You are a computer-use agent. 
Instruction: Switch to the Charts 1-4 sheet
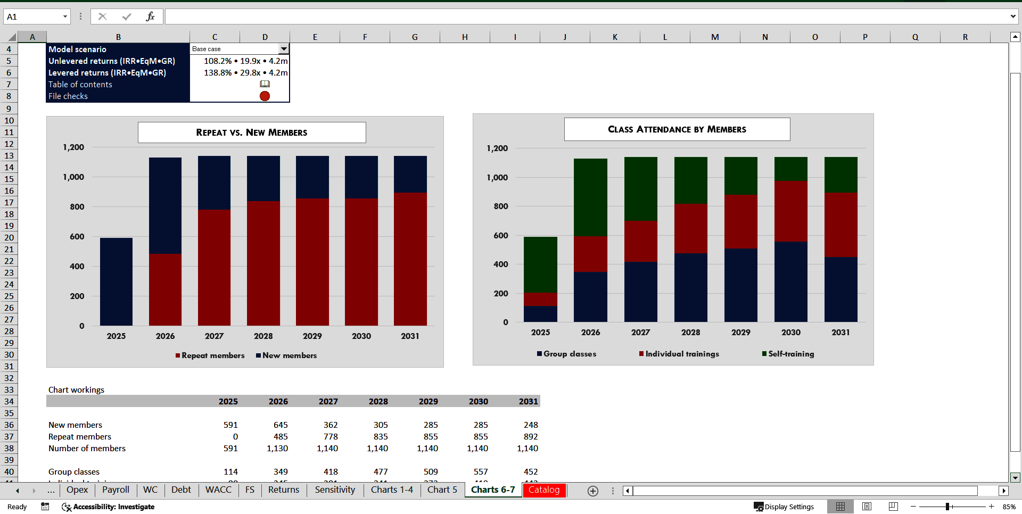tap(392, 490)
